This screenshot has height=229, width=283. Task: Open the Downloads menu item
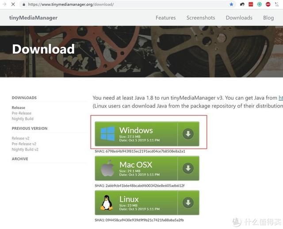(x=239, y=18)
